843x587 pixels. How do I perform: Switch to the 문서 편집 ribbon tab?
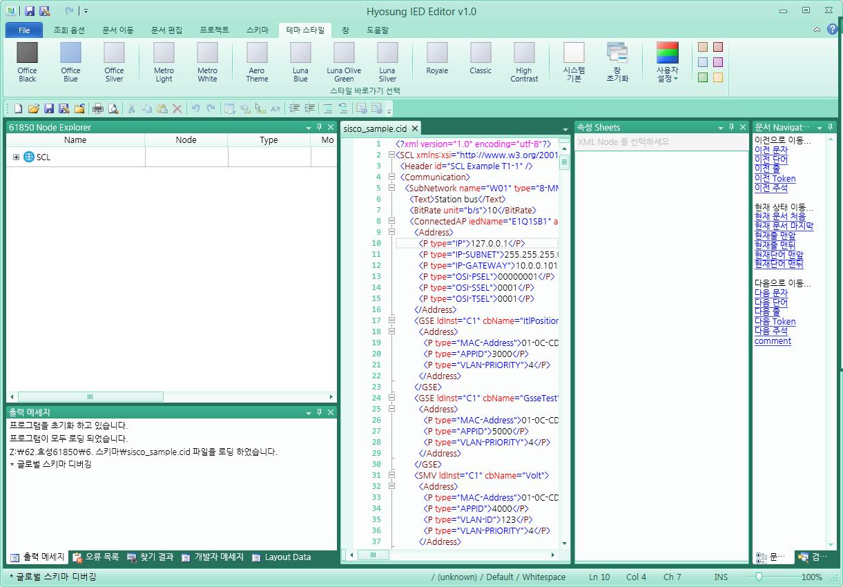pyautogui.click(x=166, y=30)
